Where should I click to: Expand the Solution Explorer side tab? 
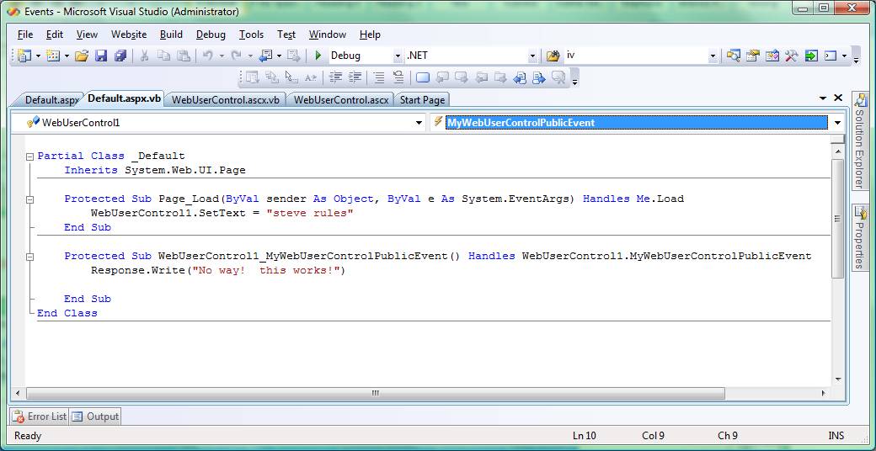(x=860, y=141)
